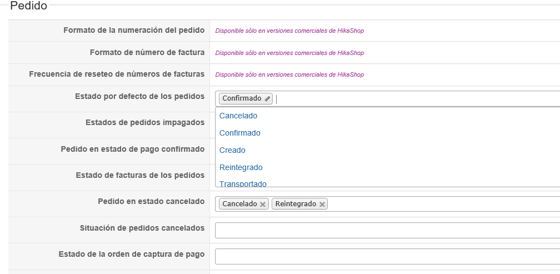Choose Confirmado option in the dropdown list
The width and height of the screenshot is (560, 274).
tap(239, 133)
